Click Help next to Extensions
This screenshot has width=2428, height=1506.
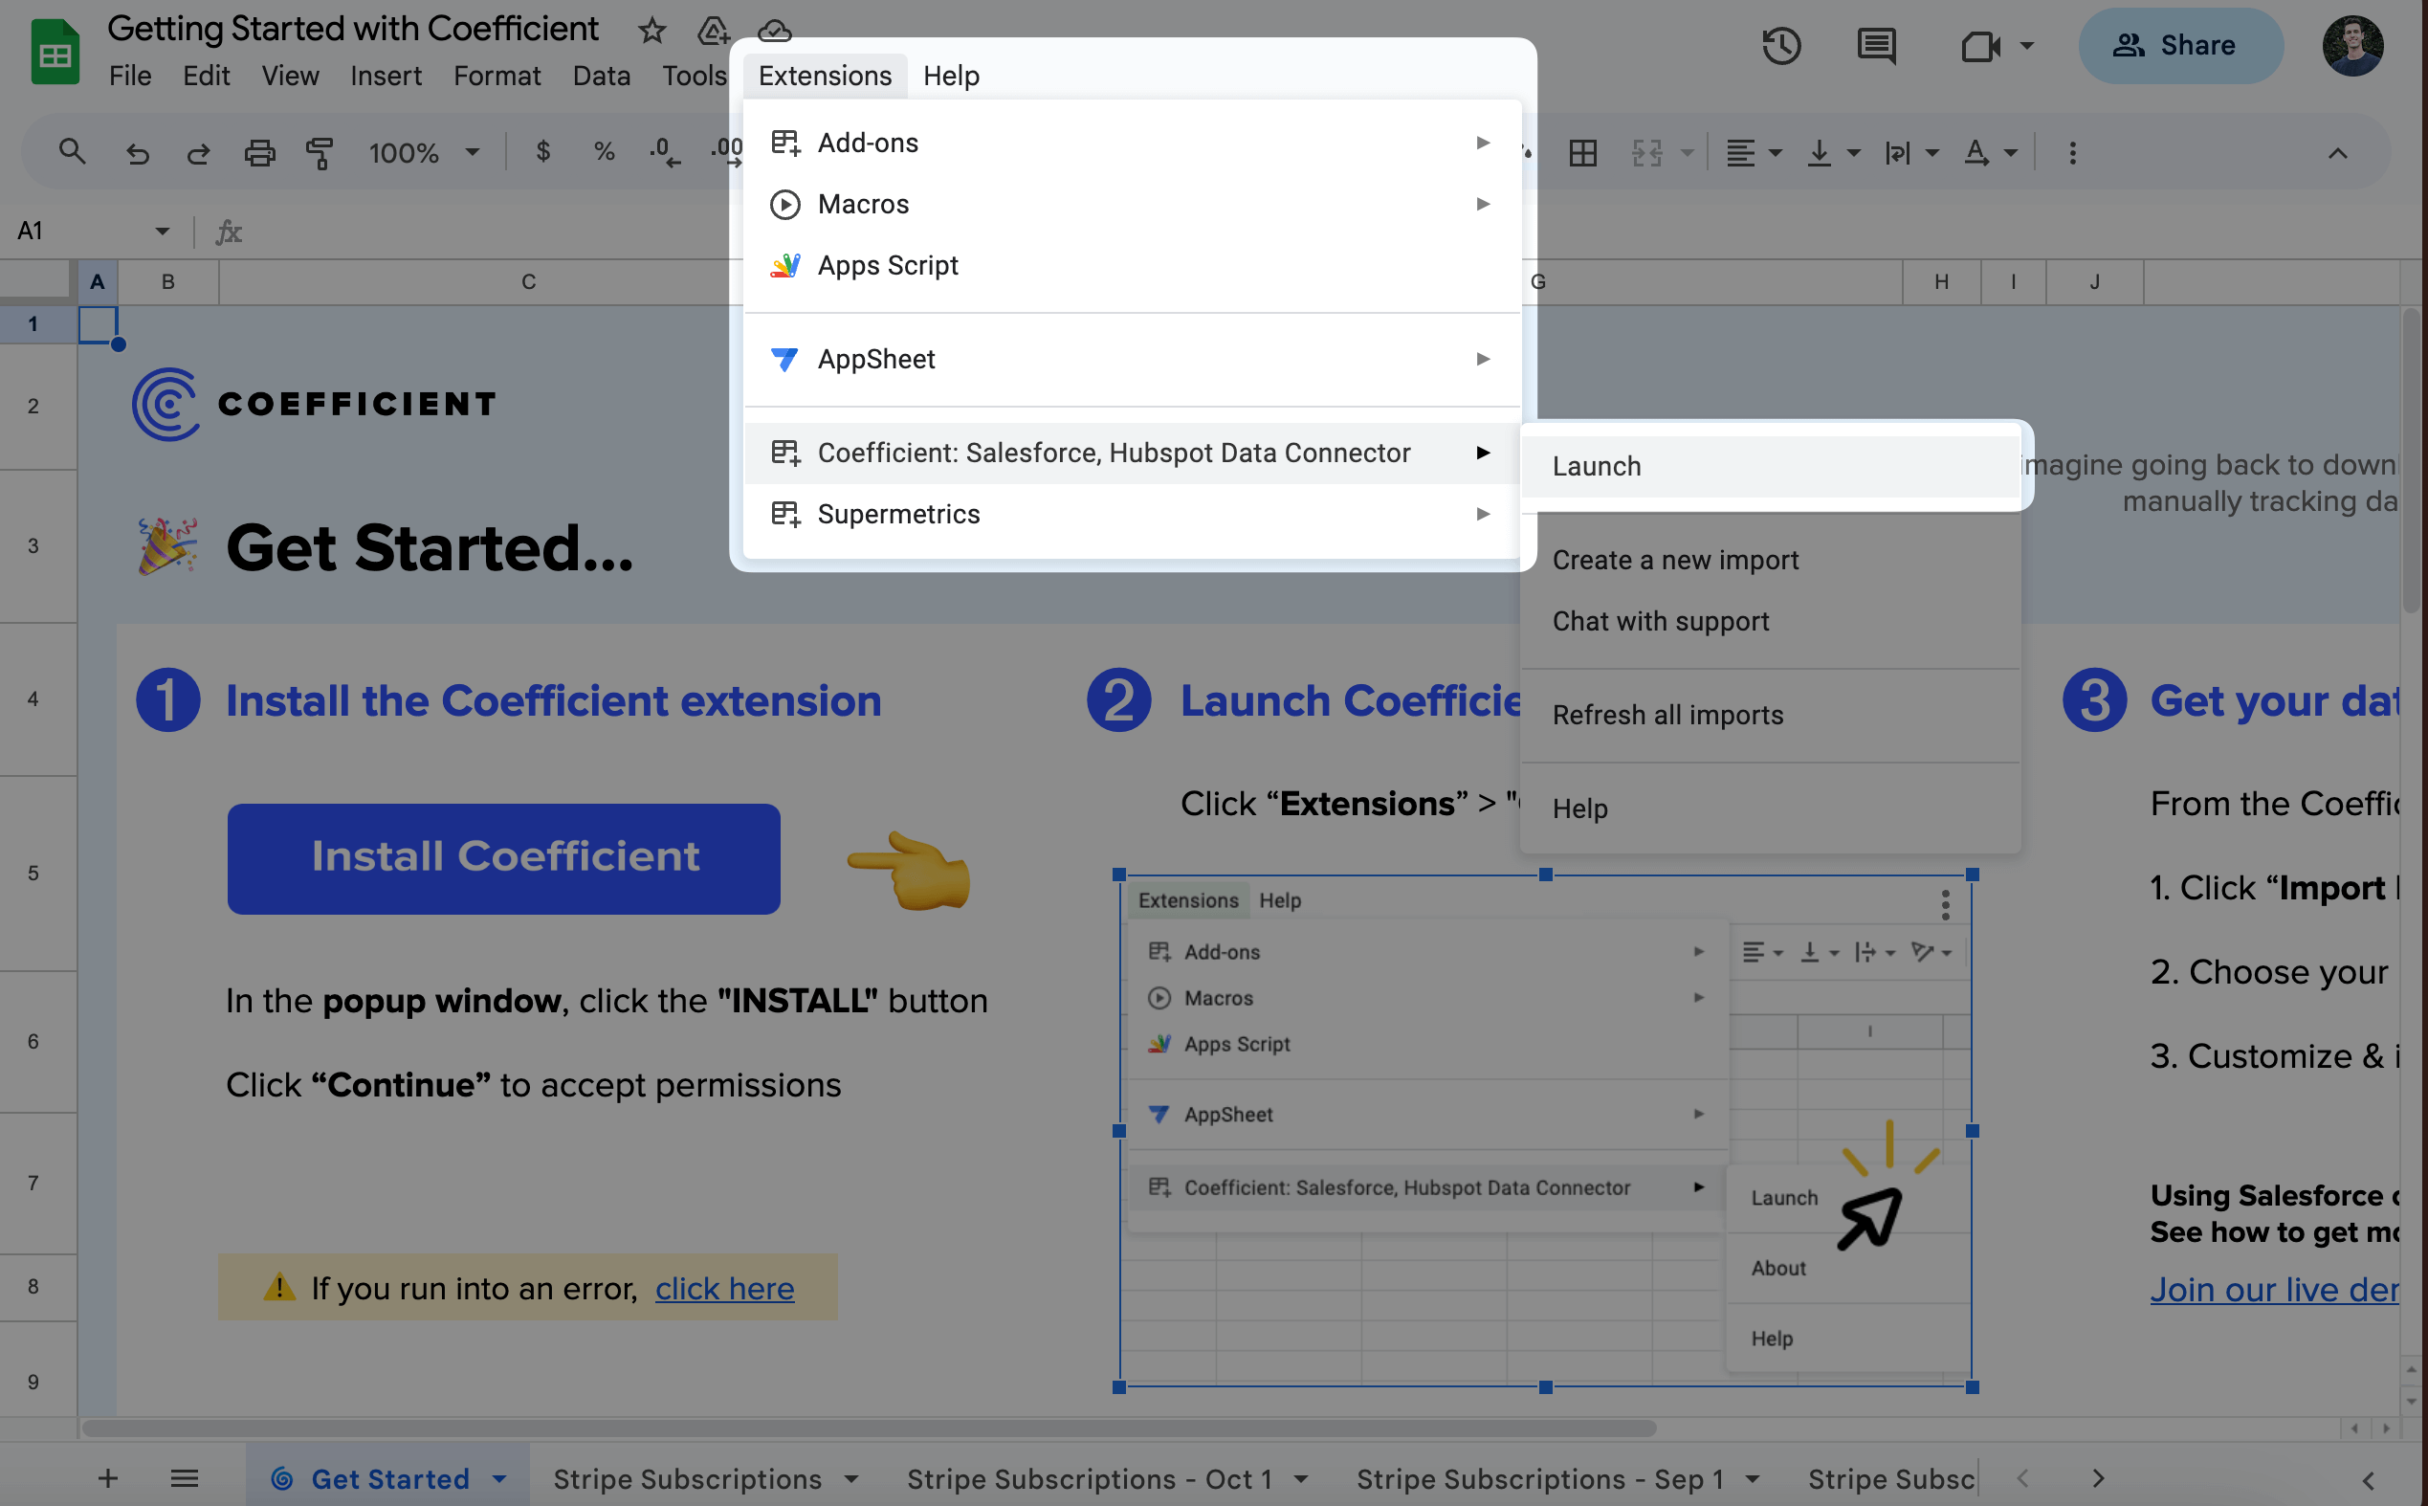pyautogui.click(x=950, y=76)
